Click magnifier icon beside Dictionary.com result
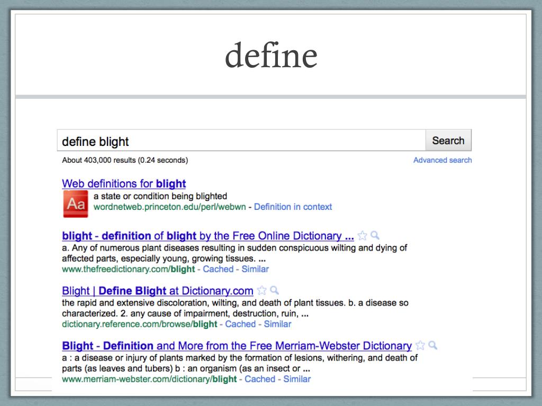The image size is (542, 406). pos(275,290)
